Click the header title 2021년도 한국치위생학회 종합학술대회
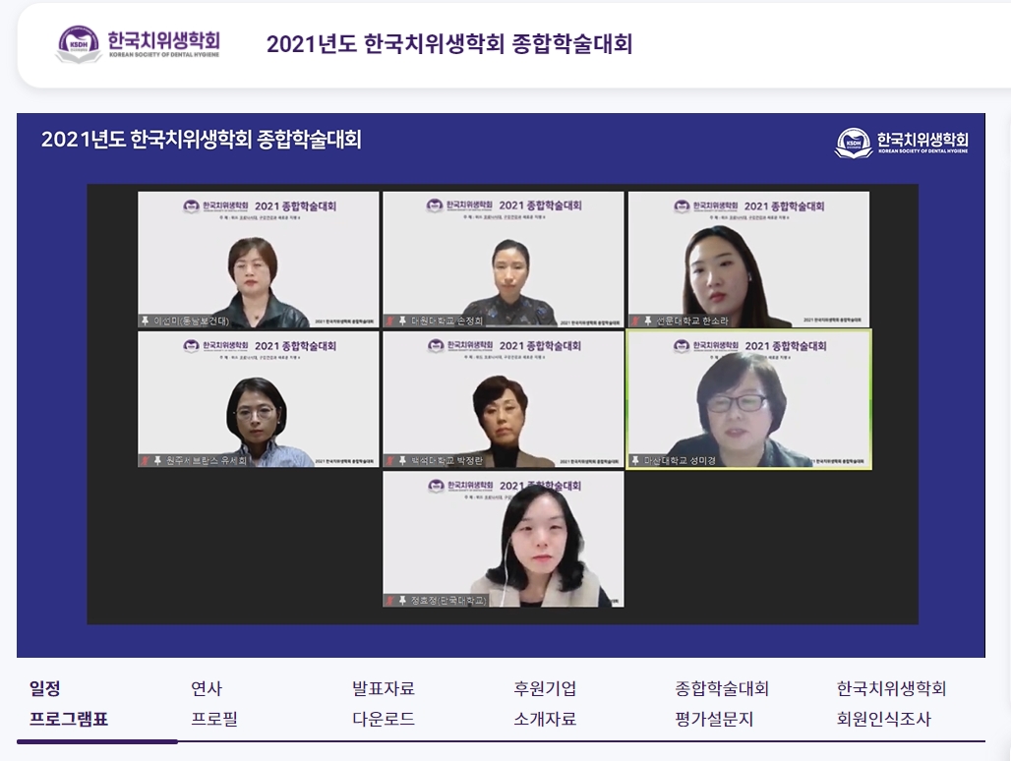This screenshot has height=761, width=1011. pyautogui.click(x=449, y=44)
